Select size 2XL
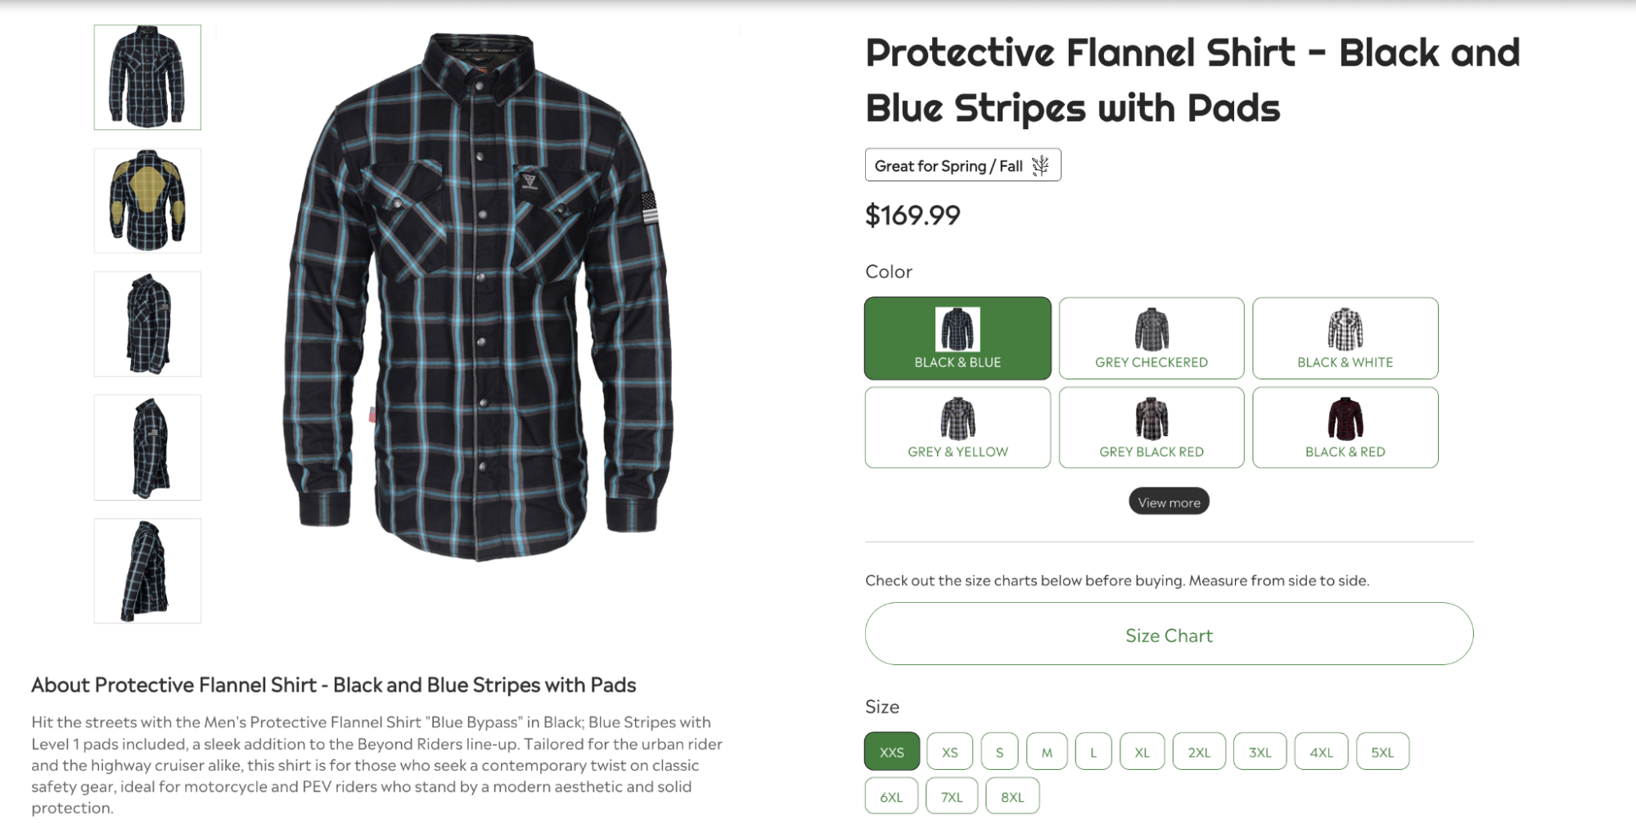The width and height of the screenshot is (1636, 823). click(x=1199, y=752)
